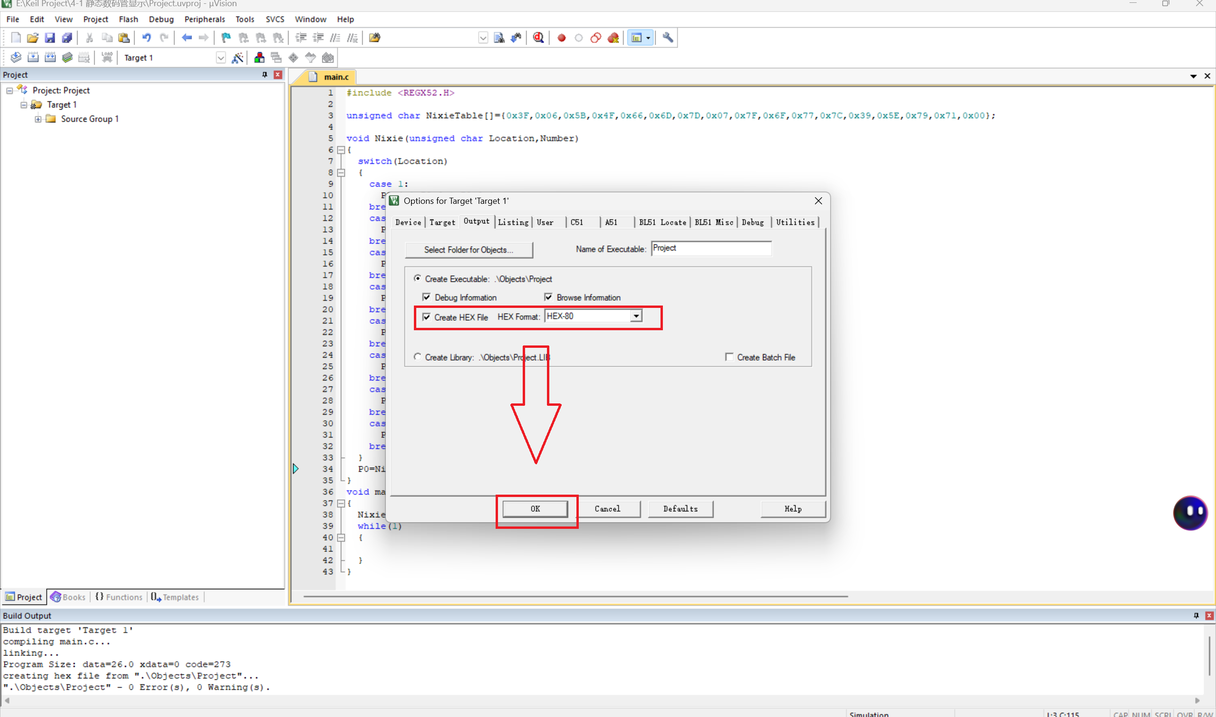Image resolution: width=1216 pixels, height=717 pixels.
Task: Click the Download LOAD icon
Action: pos(107,57)
